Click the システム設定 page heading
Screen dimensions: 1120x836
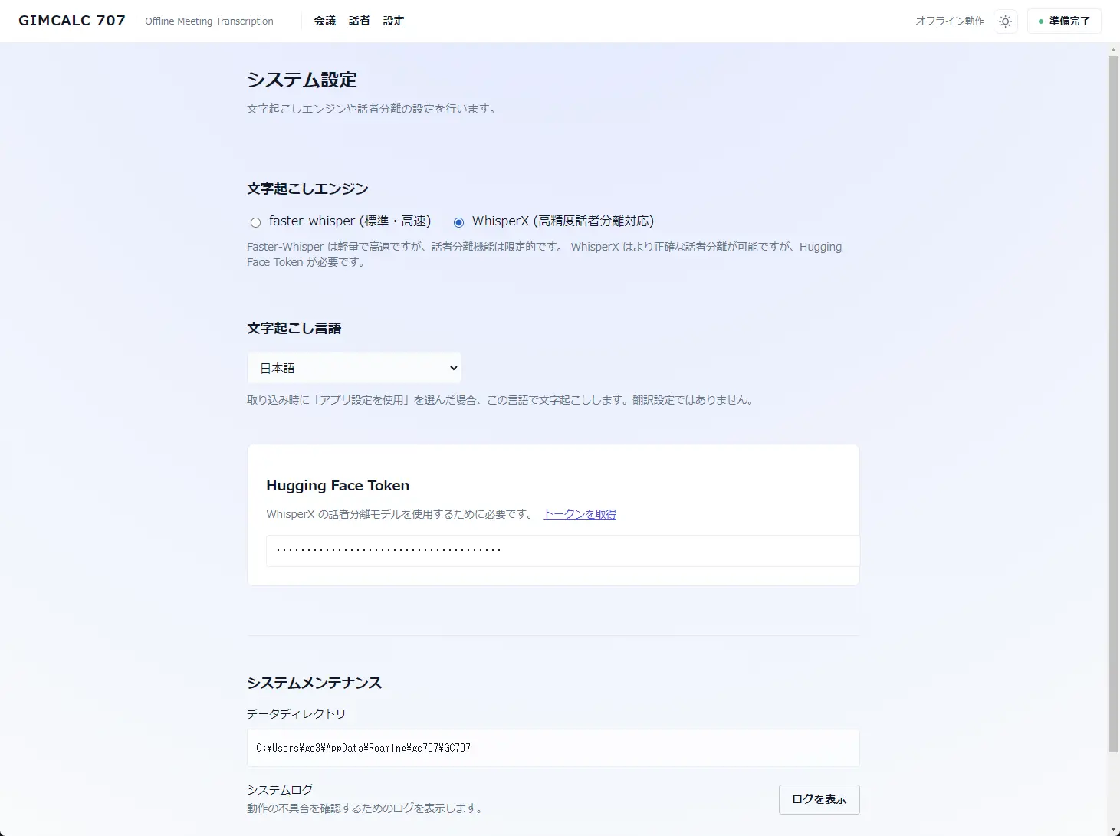pos(302,80)
